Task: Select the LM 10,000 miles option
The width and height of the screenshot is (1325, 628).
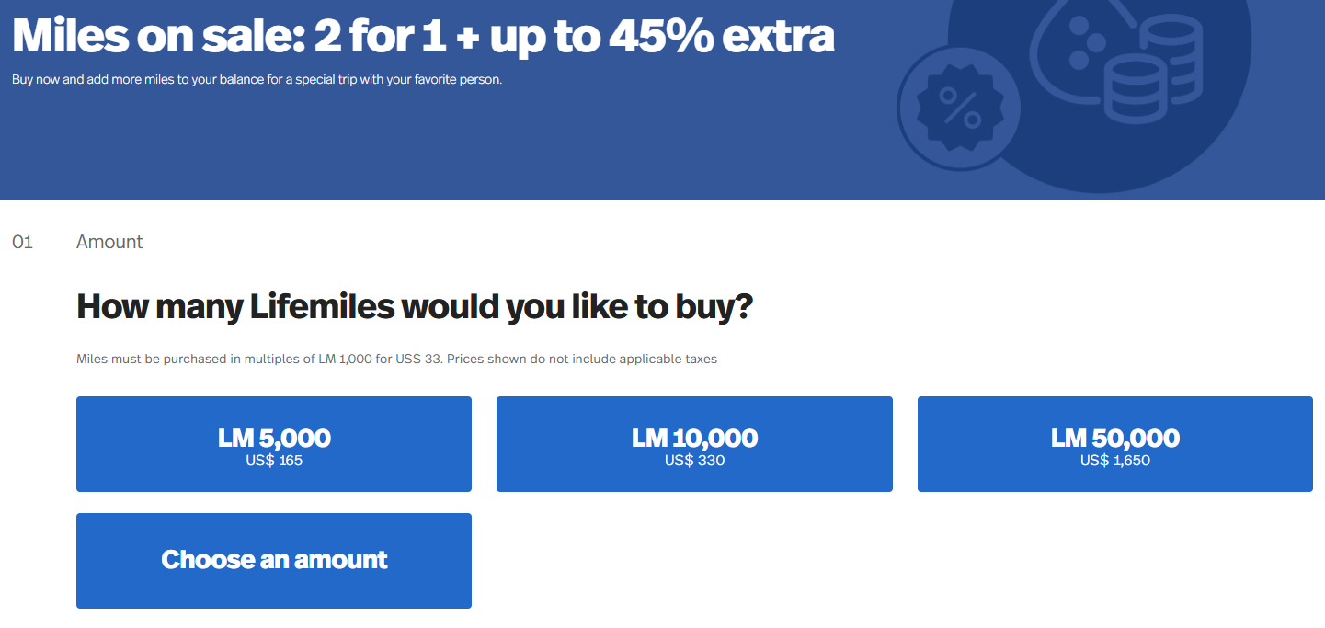Action: 694,444
